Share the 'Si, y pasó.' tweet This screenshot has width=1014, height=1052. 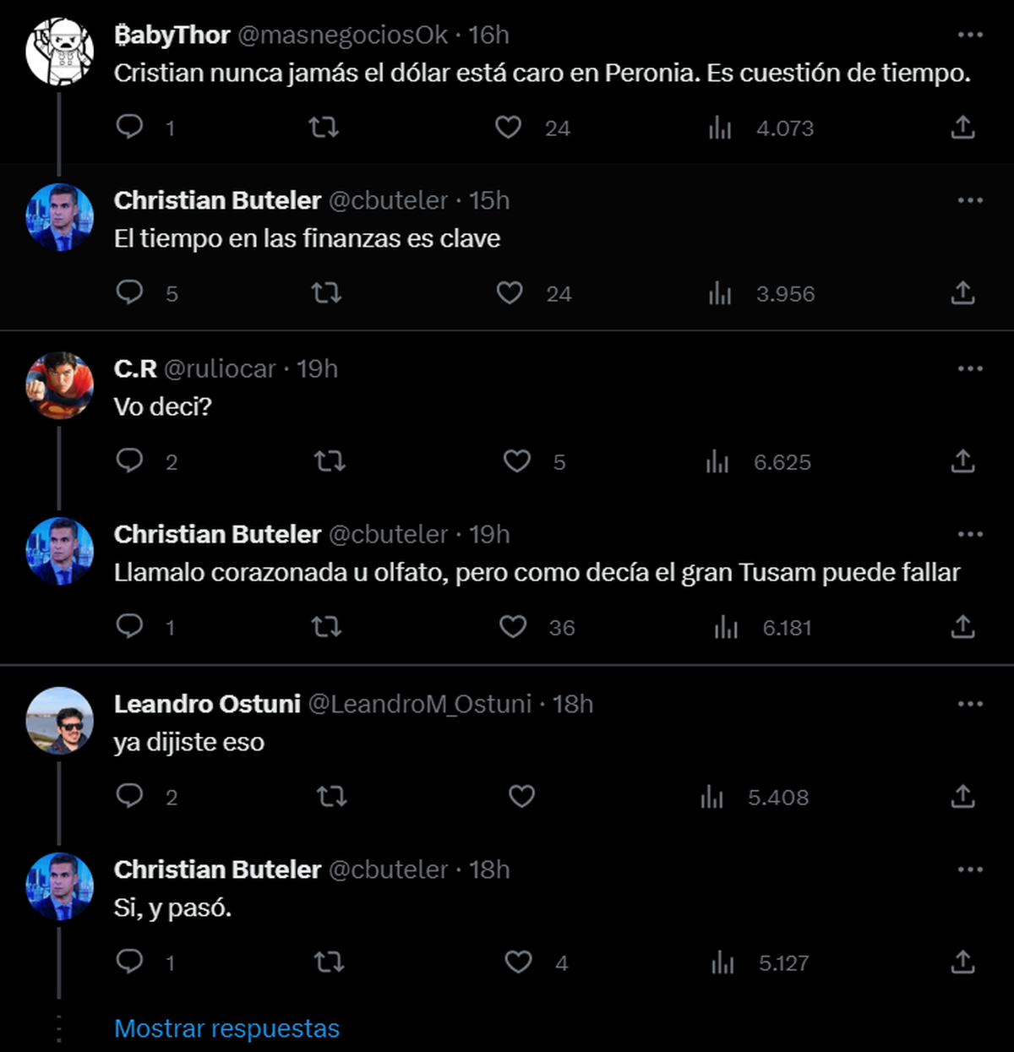[962, 962]
